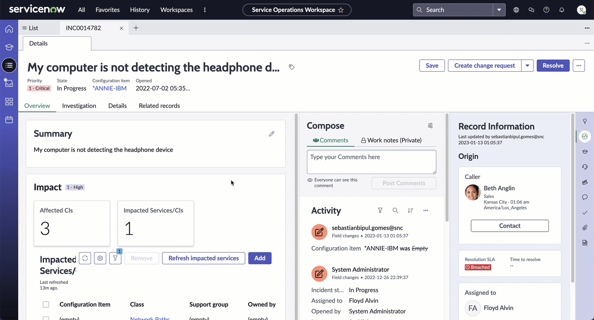The image size is (594, 320).
Task: Open the Home icon in left sidebar
Action: 9,29
